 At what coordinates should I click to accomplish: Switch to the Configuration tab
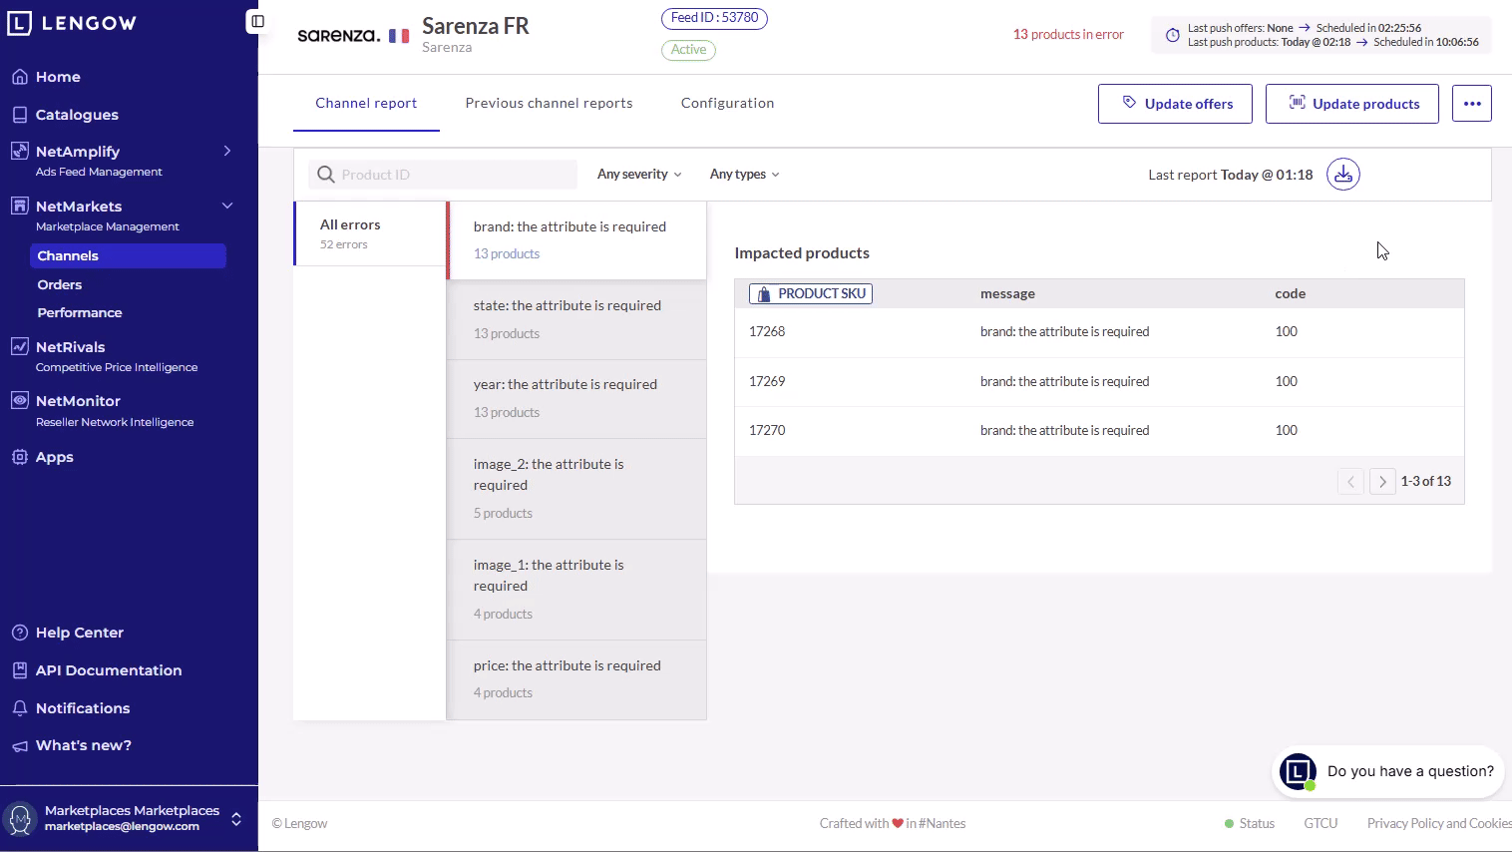tap(727, 104)
